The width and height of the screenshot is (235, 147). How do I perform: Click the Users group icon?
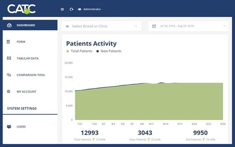[x=9, y=127]
